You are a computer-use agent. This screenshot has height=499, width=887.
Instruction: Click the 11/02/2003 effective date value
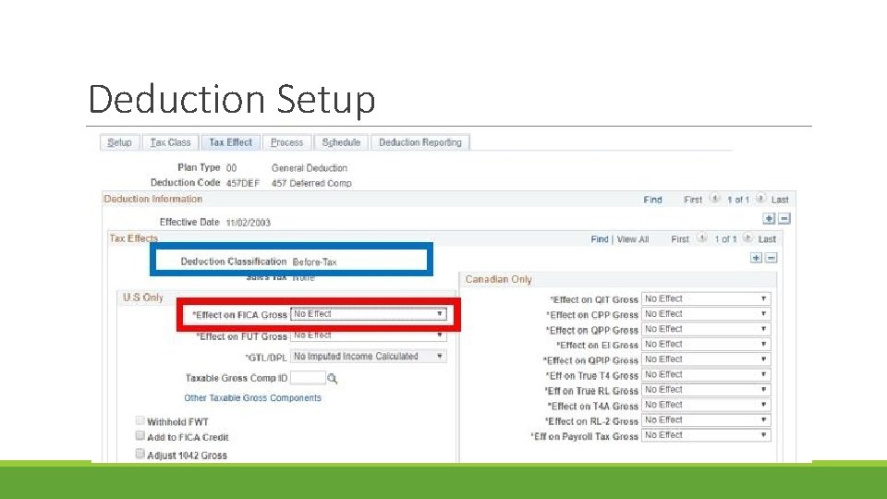[248, 223]
